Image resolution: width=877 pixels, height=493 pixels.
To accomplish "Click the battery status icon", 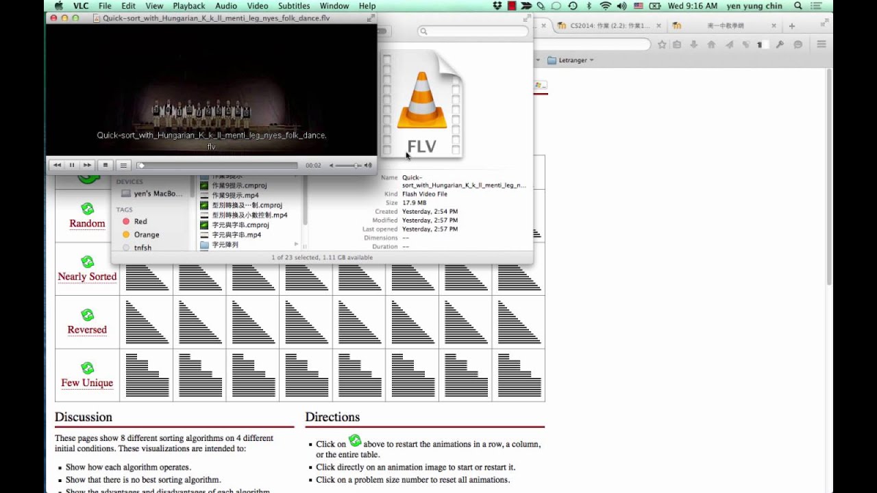I will click(x=655, y=5).
